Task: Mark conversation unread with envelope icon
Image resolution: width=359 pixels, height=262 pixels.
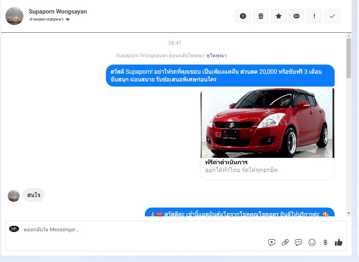Action: [296, 16]
